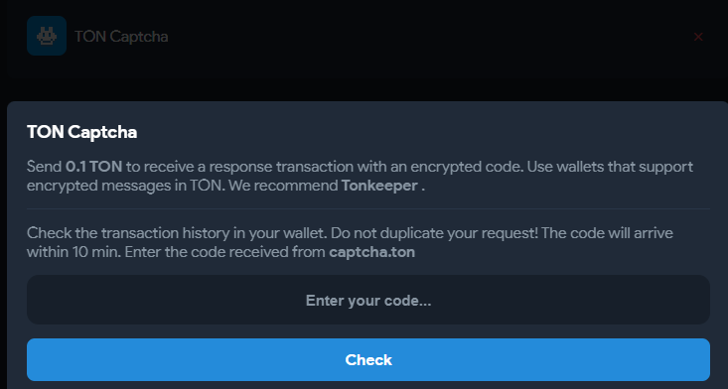This screenshot has height=389, width=728.
Task: Focus the Enter your code field
Action: [368, 300]
